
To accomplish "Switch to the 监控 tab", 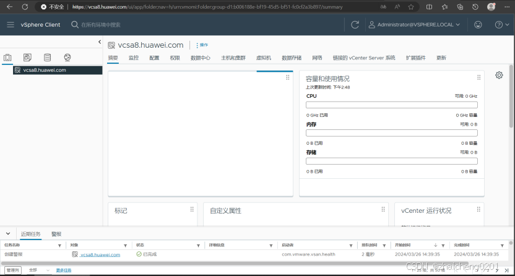I will (134, 58).
